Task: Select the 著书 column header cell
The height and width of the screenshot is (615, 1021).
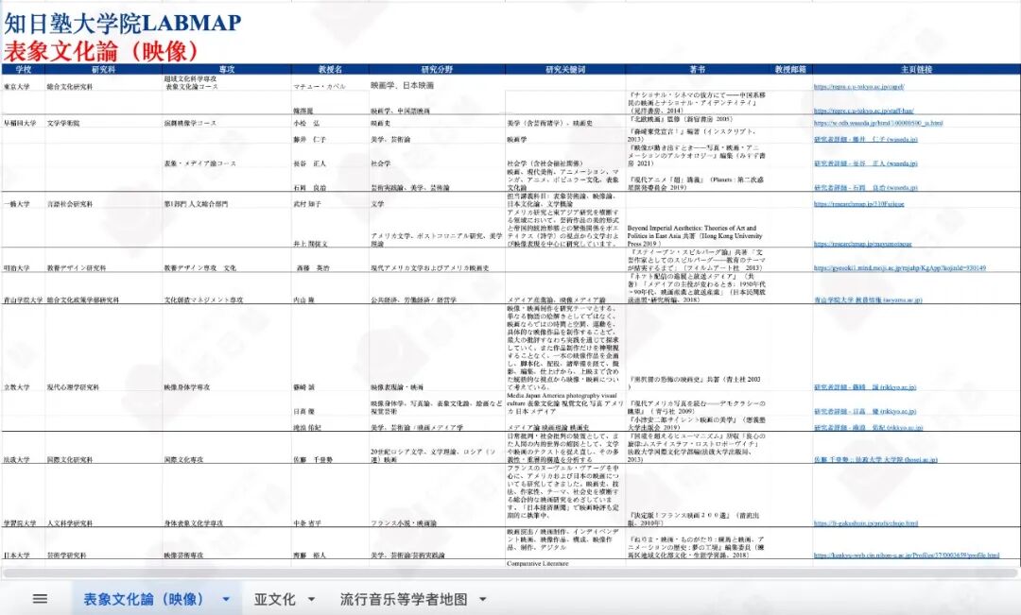Action: [698, 69]
